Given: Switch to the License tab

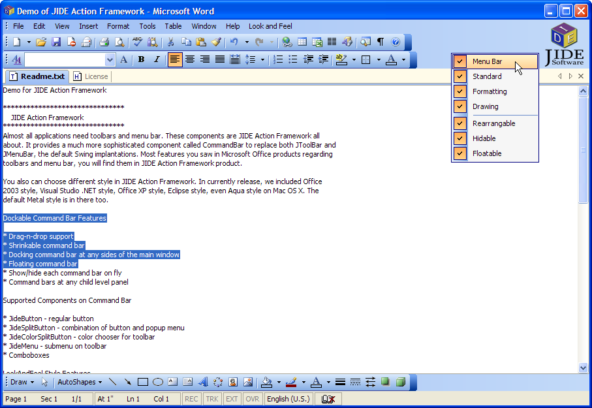Looking at the screenshot, I should (91, 76).
